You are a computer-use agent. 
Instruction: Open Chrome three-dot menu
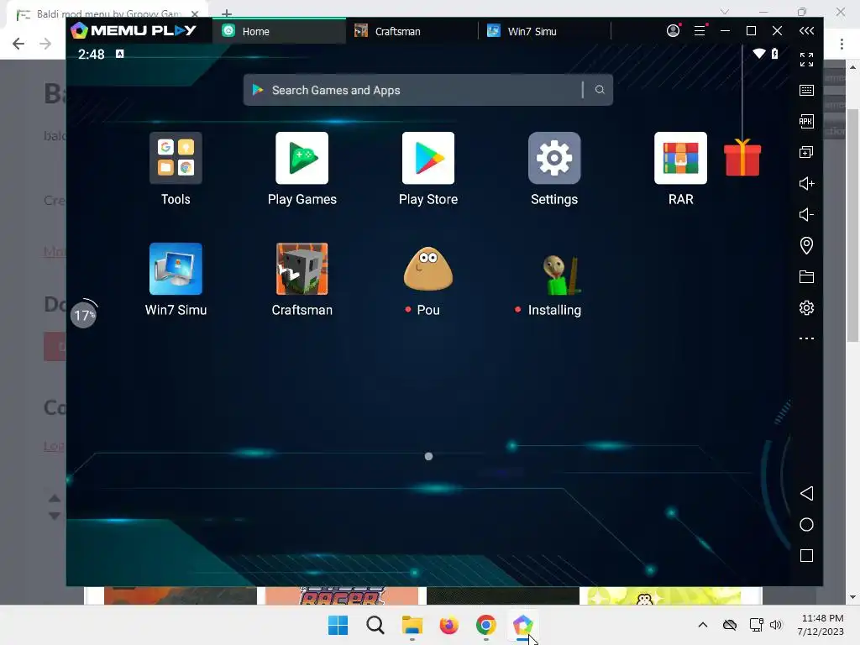click(x=842, y=44)
